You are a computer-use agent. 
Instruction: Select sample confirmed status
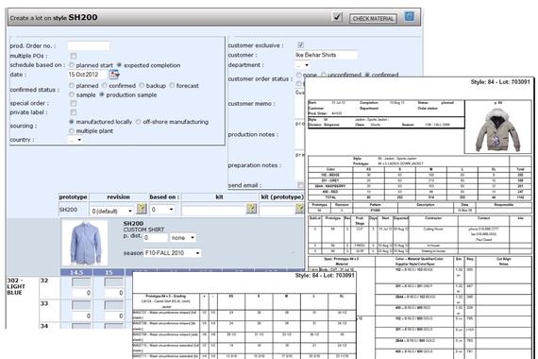[72, 94]
